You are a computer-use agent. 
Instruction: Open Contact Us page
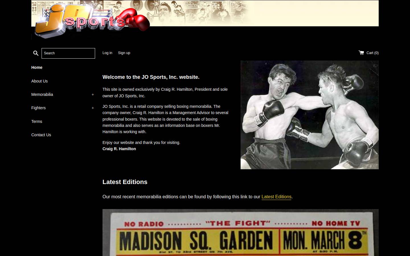(41, 135)
